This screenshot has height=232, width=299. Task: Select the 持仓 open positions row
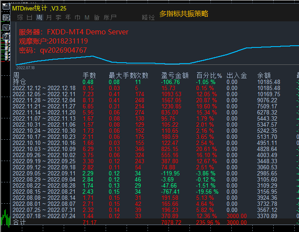coord(20,82)
